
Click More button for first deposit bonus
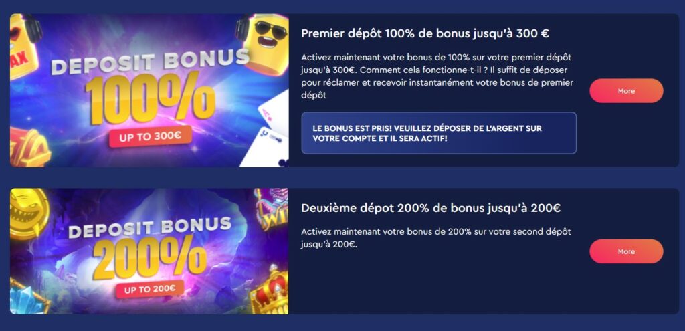(x=626, y=91)
